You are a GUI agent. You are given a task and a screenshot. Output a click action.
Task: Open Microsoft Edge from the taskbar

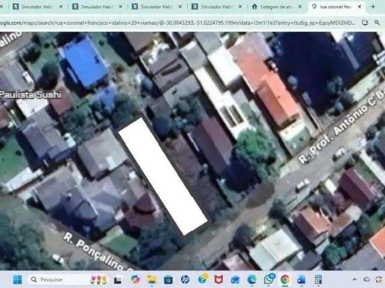click(252, 280)
